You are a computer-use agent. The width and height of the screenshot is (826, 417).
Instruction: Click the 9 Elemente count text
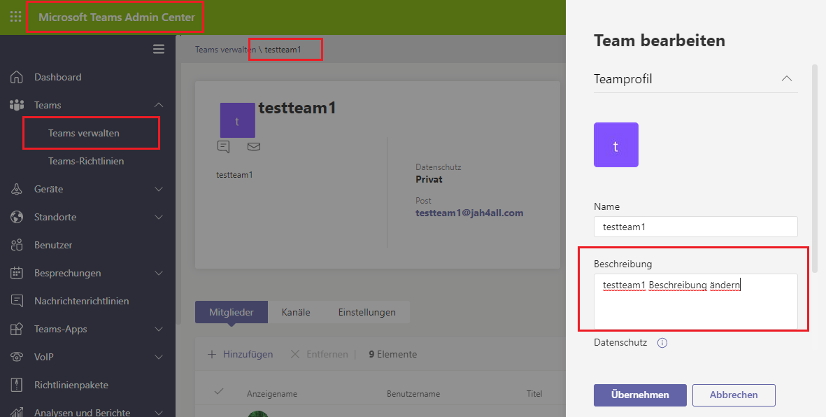pos(392,354)
